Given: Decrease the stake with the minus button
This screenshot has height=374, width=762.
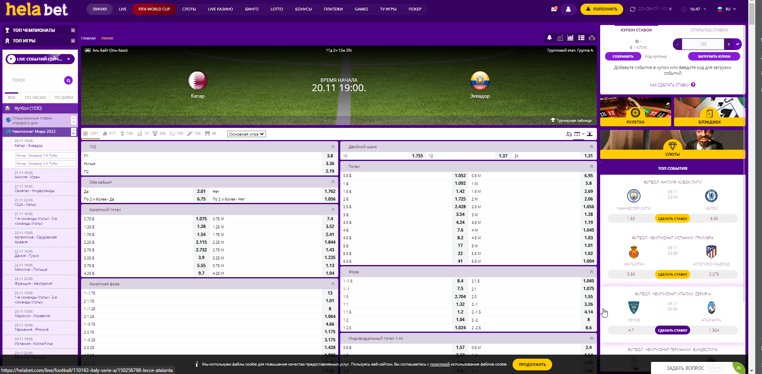Looking at the screenshot, I should click(x=677, y=44).
